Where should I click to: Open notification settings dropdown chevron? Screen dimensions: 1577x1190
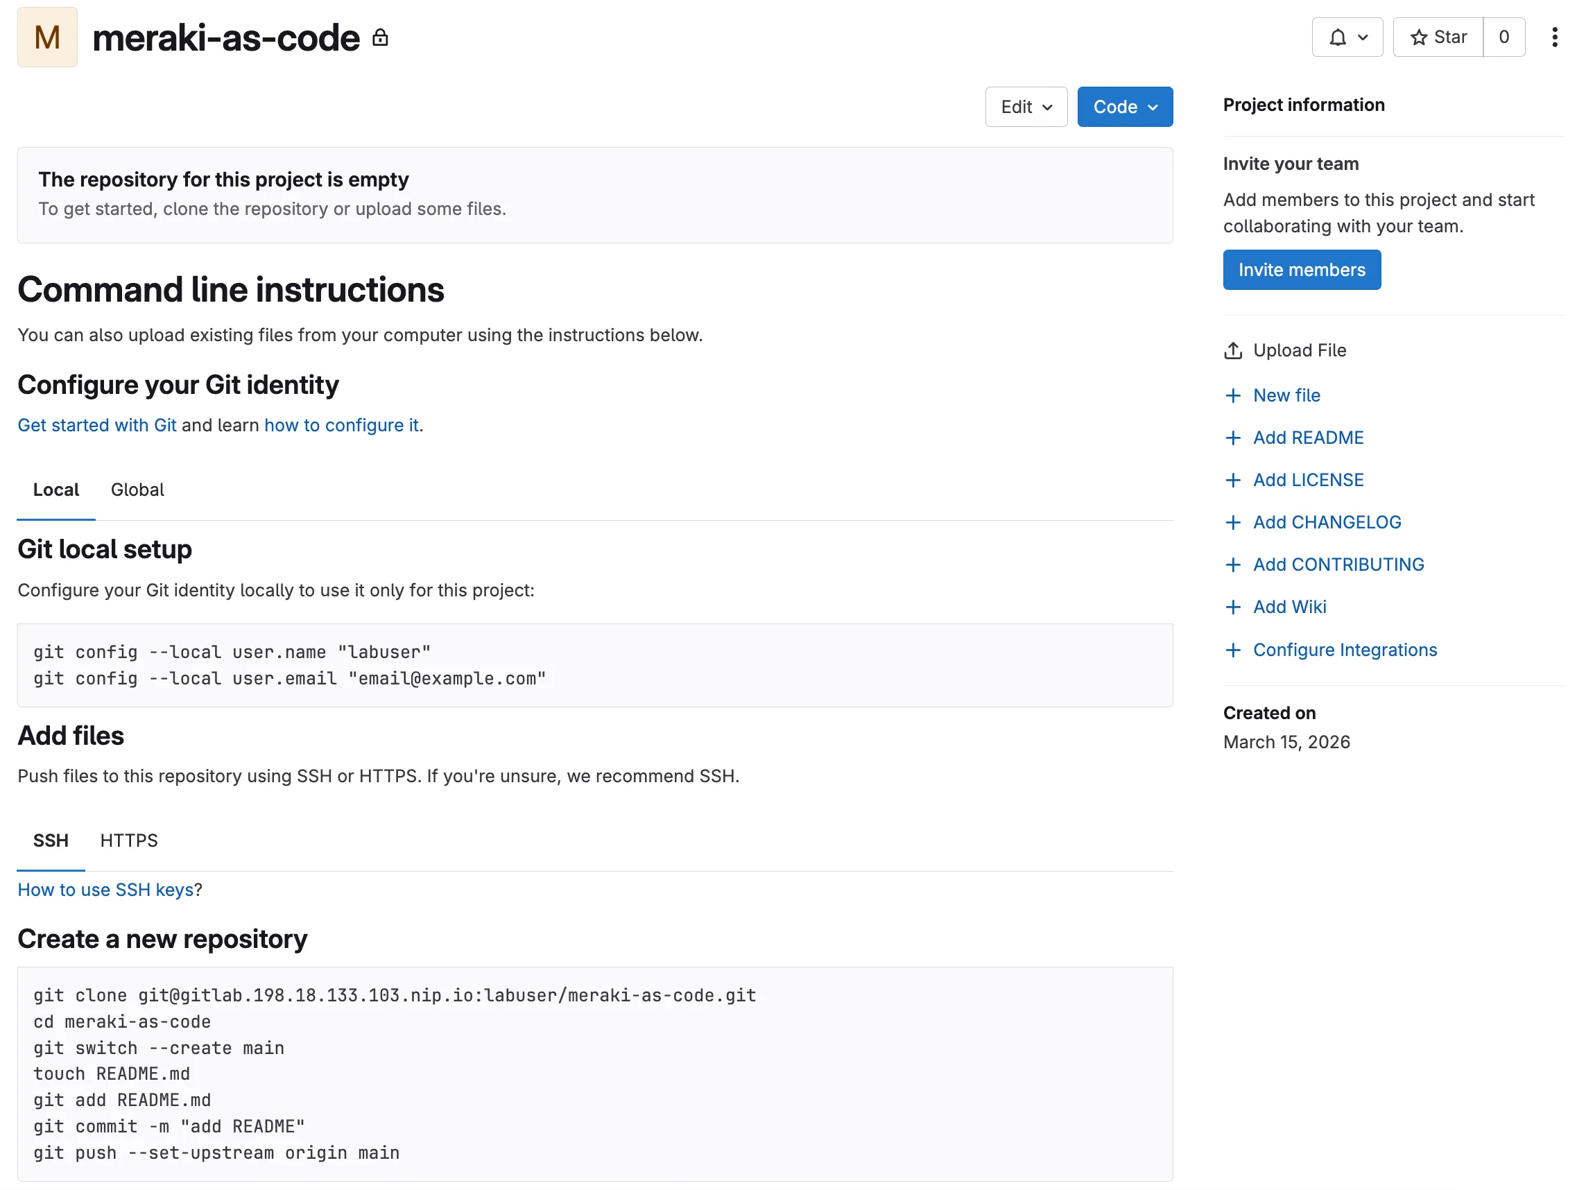coord(1363,37)
